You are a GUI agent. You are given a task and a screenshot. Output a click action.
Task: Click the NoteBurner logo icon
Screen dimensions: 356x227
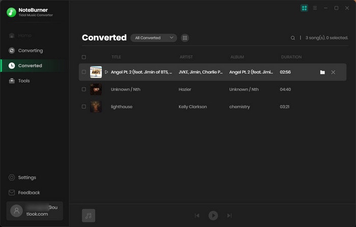click(11, 12)
